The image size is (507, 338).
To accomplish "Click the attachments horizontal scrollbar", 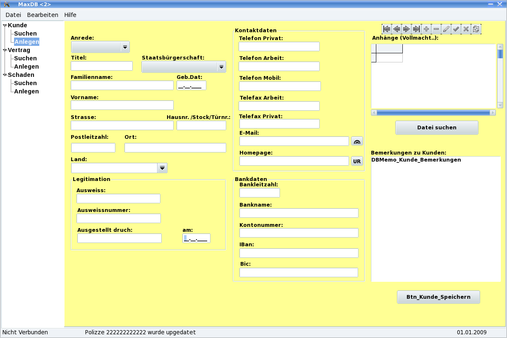I will click(433, 113).
